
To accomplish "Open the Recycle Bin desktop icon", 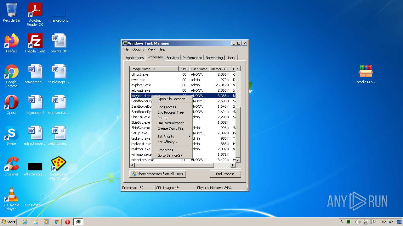I will coord(11,13).
